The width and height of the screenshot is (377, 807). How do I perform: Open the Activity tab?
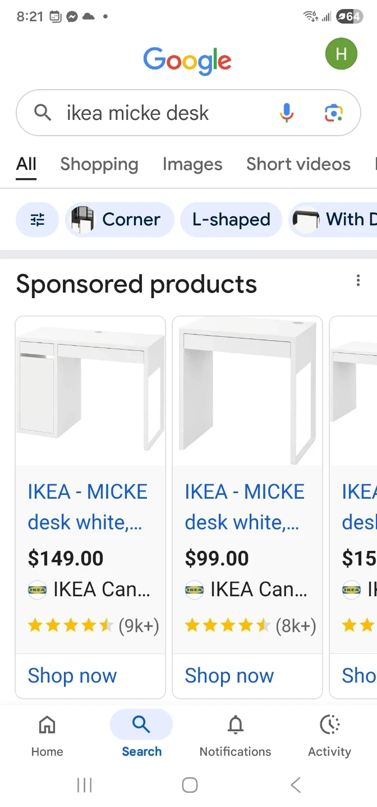tap(329, 735)
